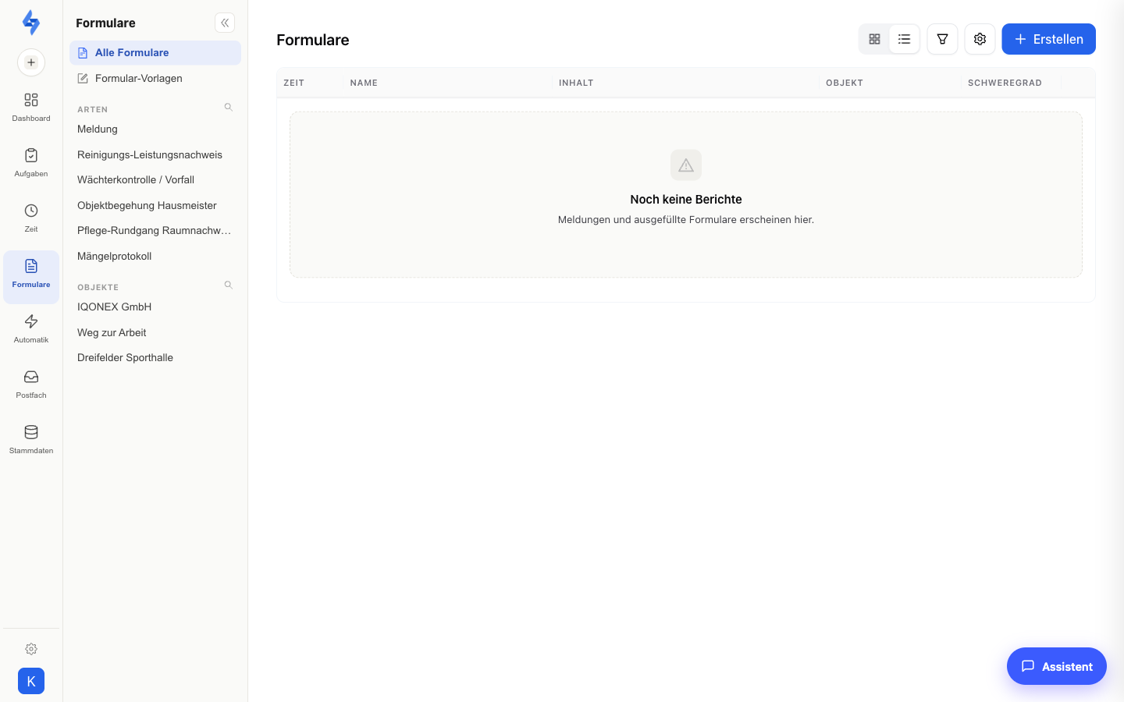Open the Automatik section

tap(31, 329)
